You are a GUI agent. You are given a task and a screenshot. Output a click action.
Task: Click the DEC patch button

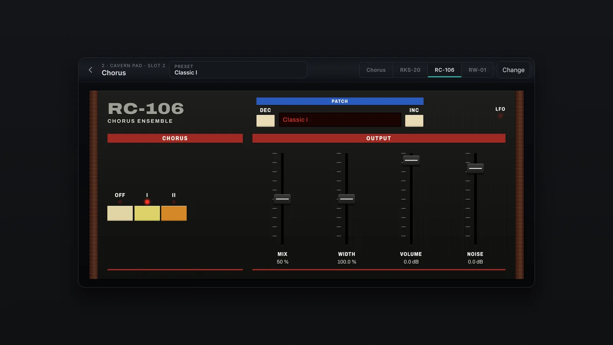pyautogui.click(x=266, y=121)
